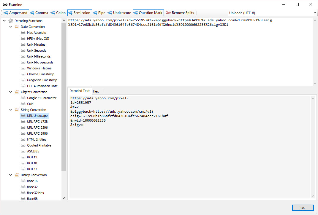
Task: Click the glasses icon beside Base58
Action: (x=23, y=199)
